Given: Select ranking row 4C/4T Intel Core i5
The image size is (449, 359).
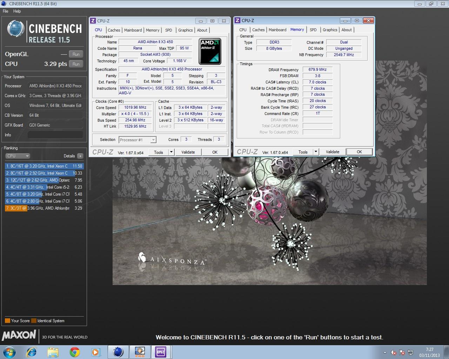Looking at the screenshot, I should (44, 187).
